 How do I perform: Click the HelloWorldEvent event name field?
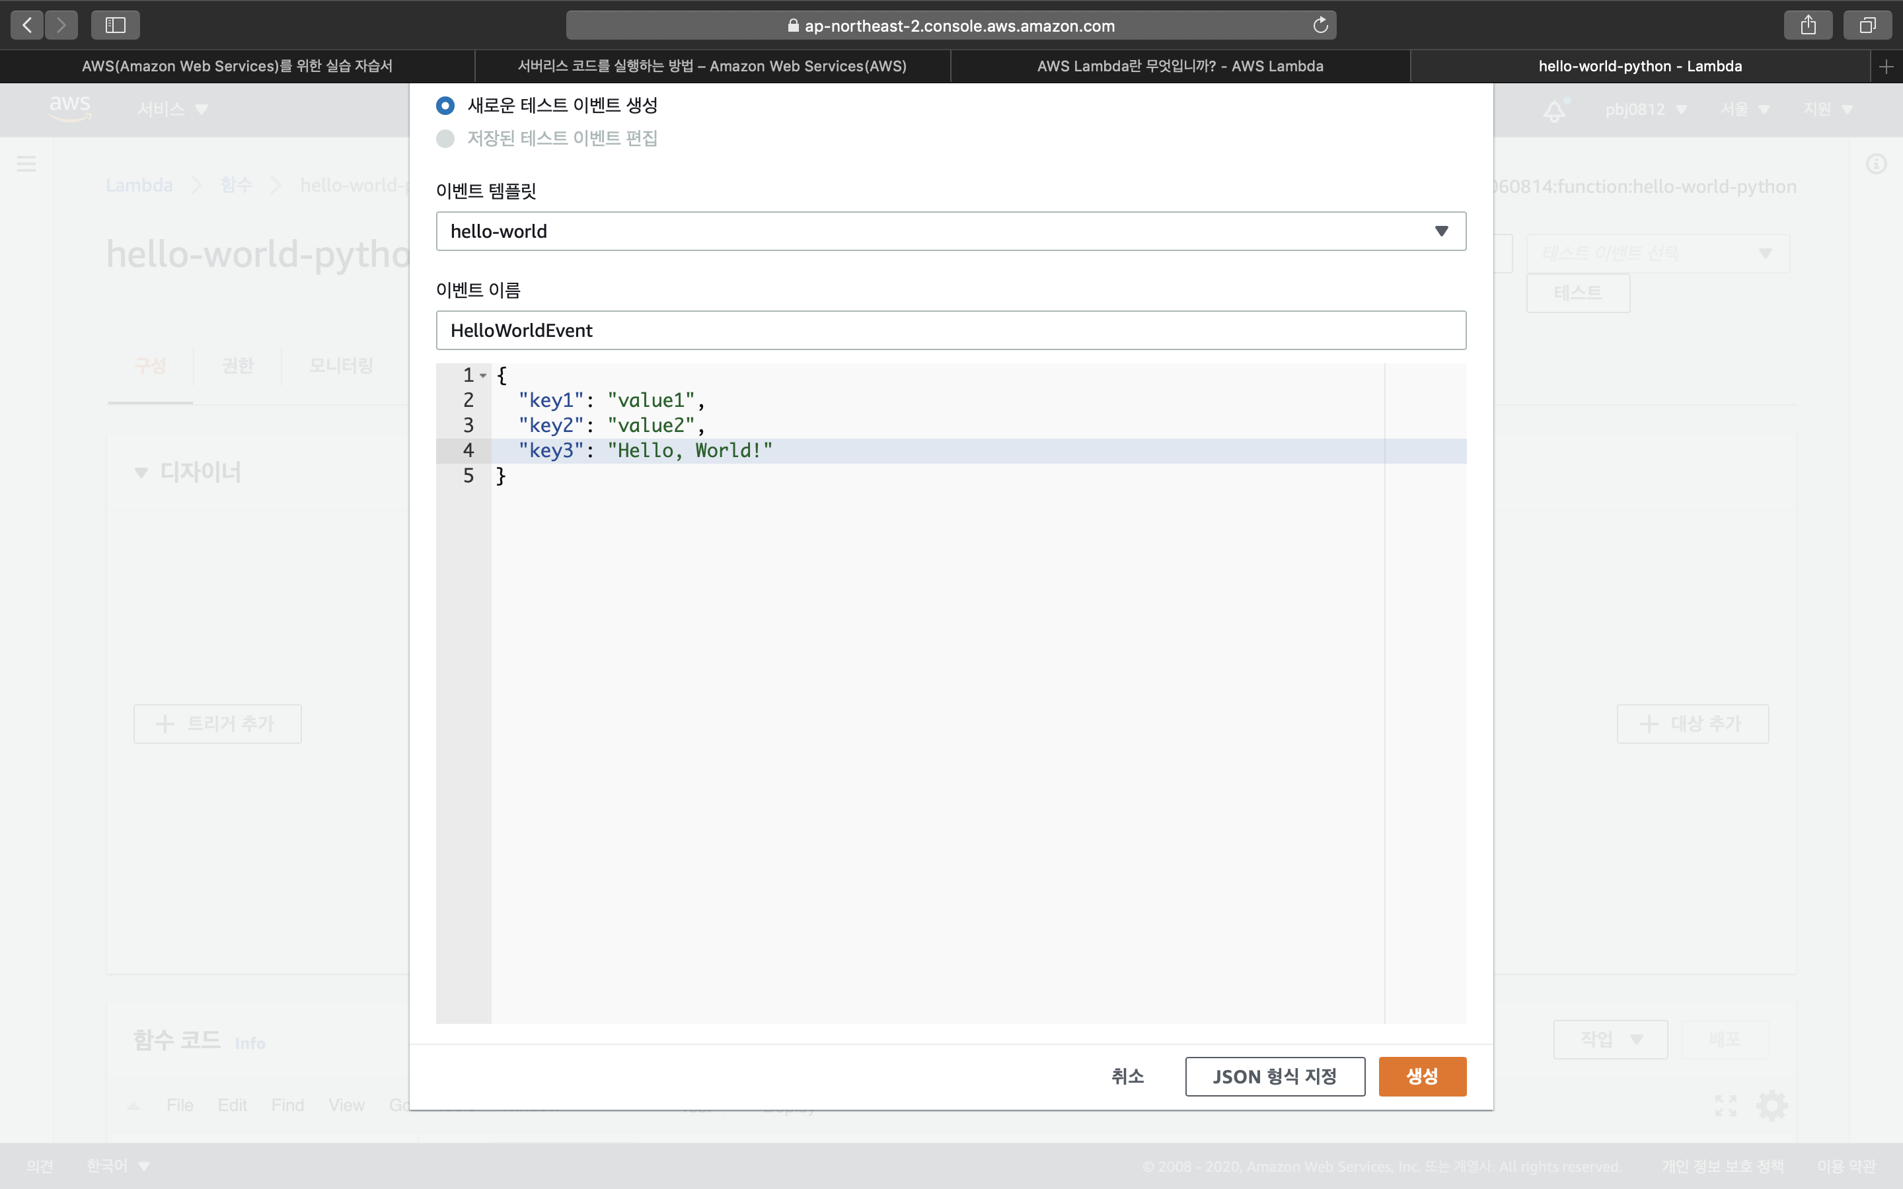pos(951,330)
